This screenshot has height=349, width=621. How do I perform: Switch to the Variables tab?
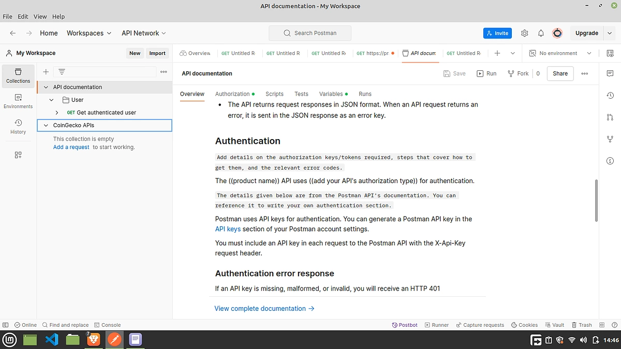tap(333, 94)
